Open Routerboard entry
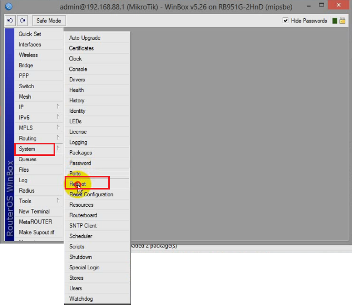Viewport: 352px width, 305px height. [x=97, y=215]
